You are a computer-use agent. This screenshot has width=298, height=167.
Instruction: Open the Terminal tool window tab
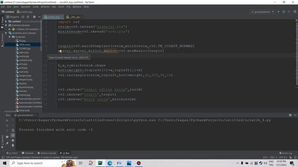click(27, 153)
